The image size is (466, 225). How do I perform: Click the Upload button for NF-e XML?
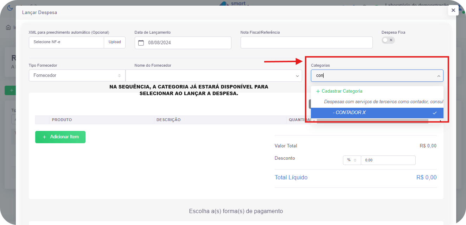(115, 42)
